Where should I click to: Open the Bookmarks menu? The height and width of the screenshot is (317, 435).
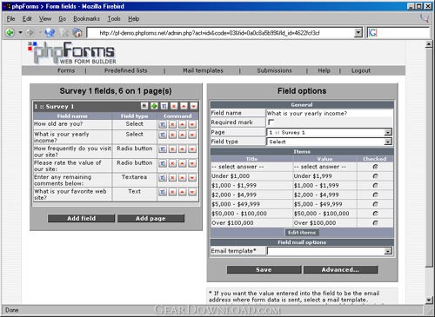(86, 19)
